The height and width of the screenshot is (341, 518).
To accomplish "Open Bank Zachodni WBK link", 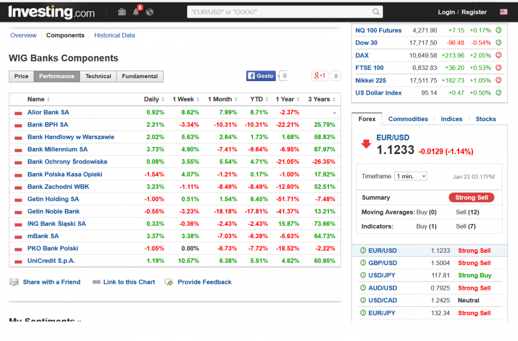I will tap(58, 186).
